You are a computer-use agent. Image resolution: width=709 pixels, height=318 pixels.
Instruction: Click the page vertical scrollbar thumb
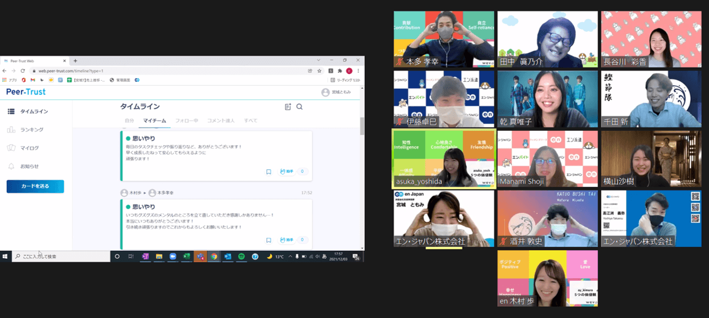(x=362, y=126)
